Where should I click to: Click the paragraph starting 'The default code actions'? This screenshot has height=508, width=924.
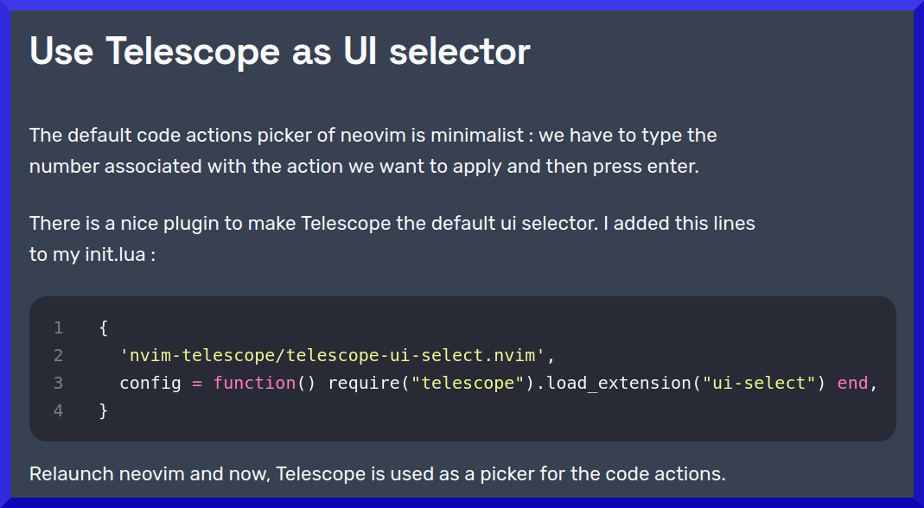(x=373, y=151)
